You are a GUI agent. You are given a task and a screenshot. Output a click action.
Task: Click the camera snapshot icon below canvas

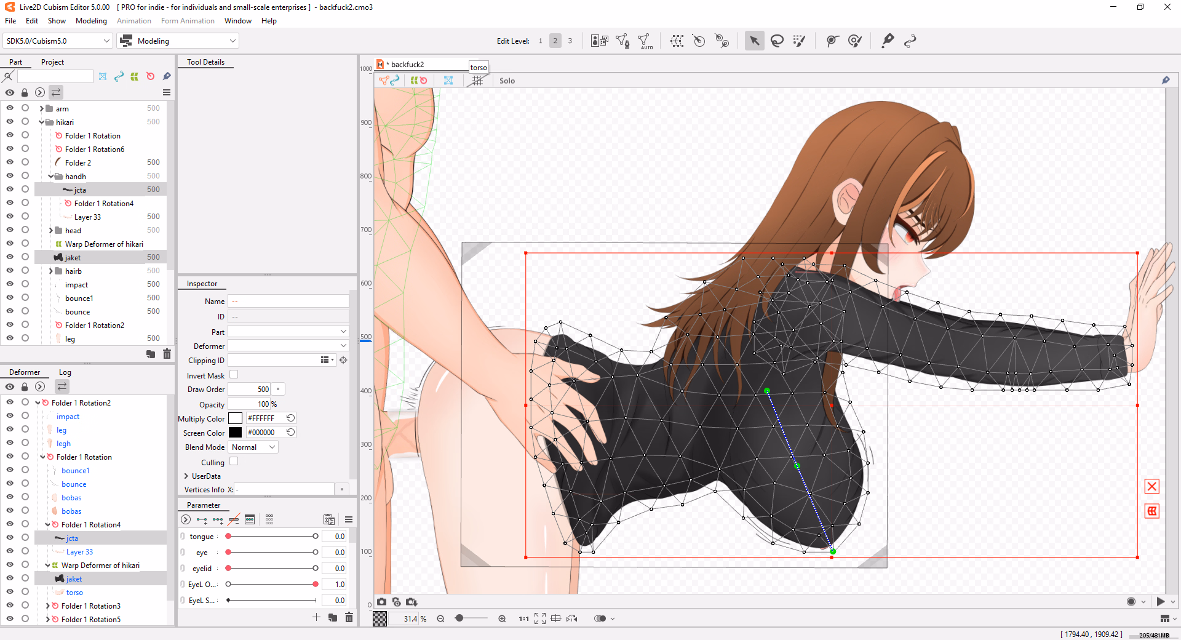(x=382, y=602)
